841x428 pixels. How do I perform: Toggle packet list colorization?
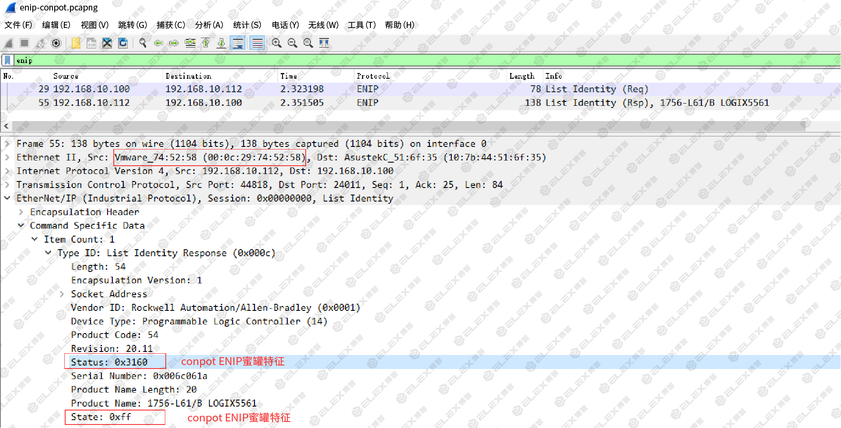[x=258, y=43]
